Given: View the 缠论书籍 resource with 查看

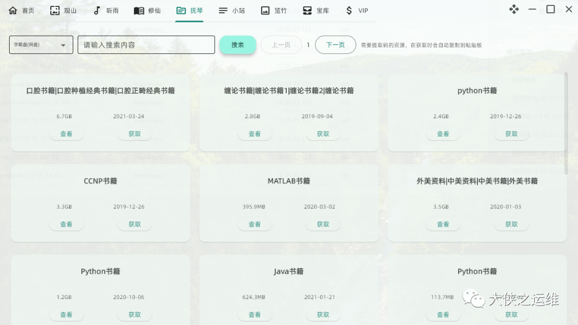Looking at the screenshot, I should [x=255, y=134].
